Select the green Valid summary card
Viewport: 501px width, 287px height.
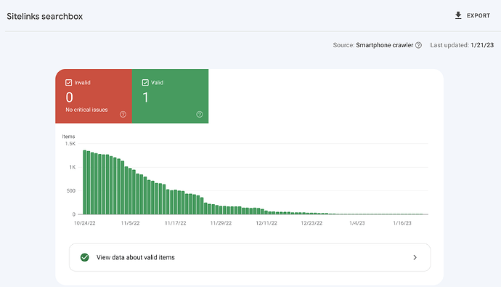pyautogui.click(x=171, y=96)
